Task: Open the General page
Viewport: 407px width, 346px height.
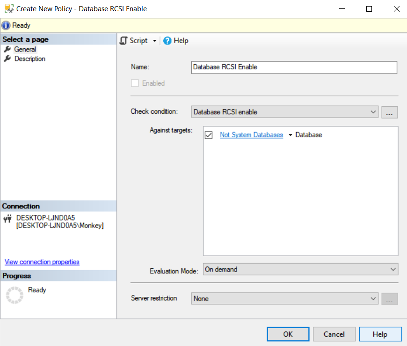Action: (x=25, y=49)
